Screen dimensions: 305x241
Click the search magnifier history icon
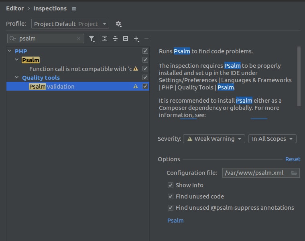[13, 38]
